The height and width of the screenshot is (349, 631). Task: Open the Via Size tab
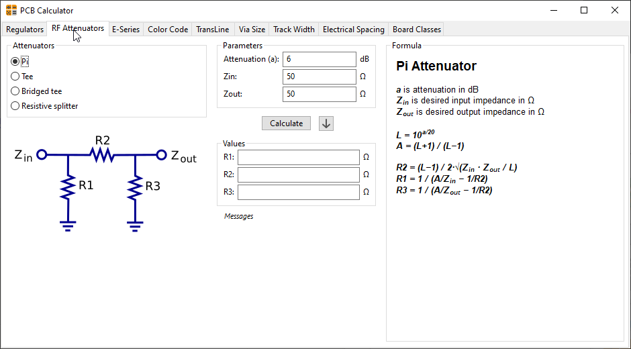click(252, 30)
